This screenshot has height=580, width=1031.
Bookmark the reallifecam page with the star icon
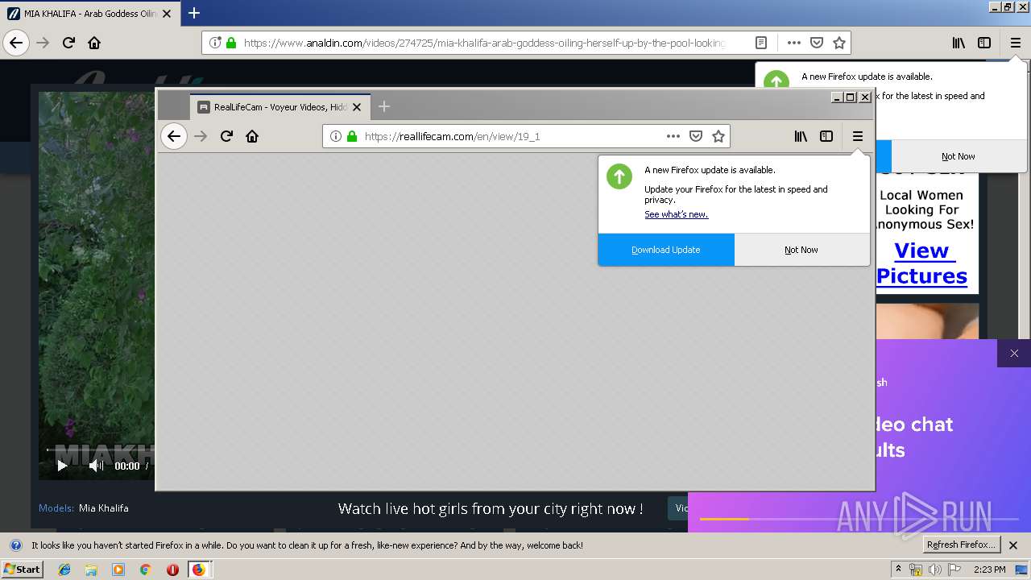[718, 136]
